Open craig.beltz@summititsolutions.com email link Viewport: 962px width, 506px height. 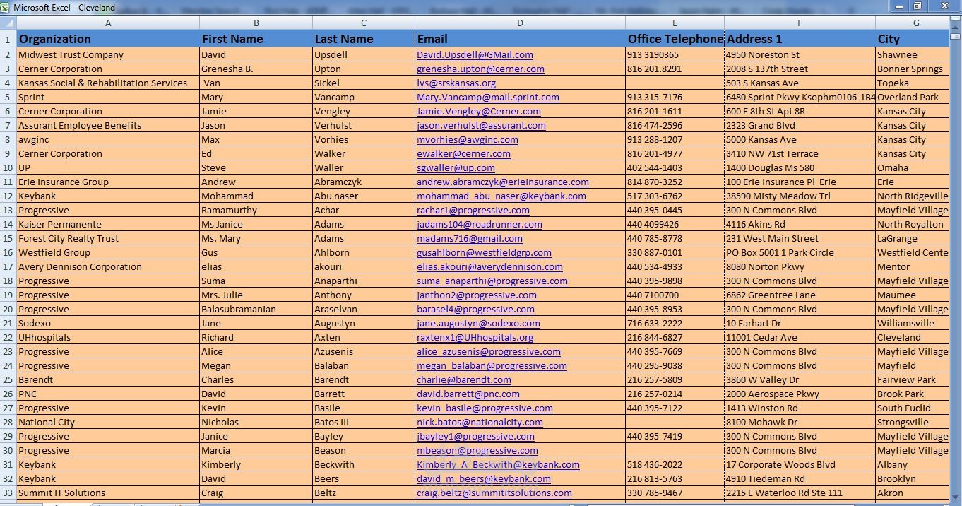pyautogui.click(x=494, y=493)
